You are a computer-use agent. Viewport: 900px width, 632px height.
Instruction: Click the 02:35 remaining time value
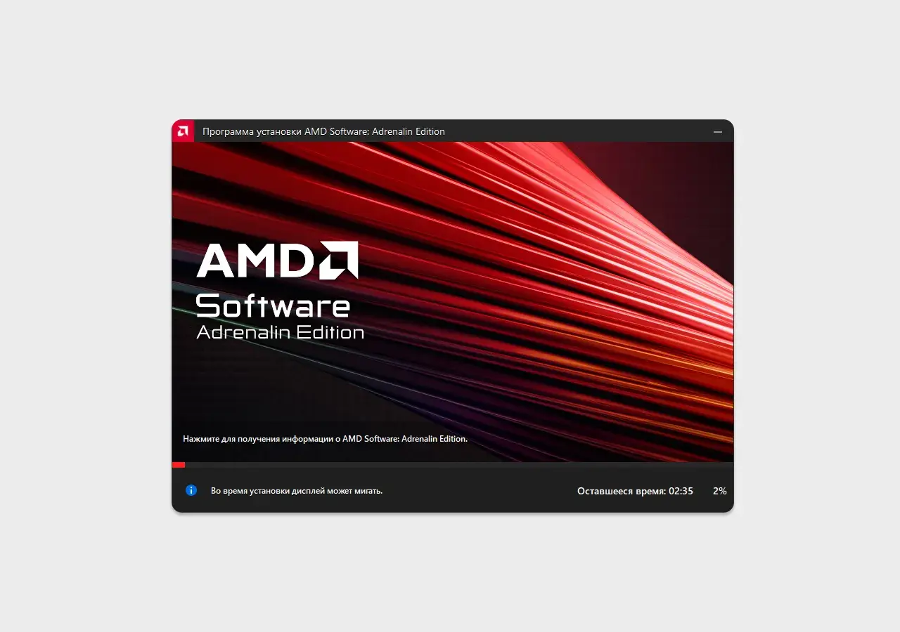point(681,491)
